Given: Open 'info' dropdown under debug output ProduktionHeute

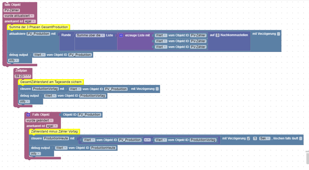Looking at the screenshot, I should [x=36, y=154].
